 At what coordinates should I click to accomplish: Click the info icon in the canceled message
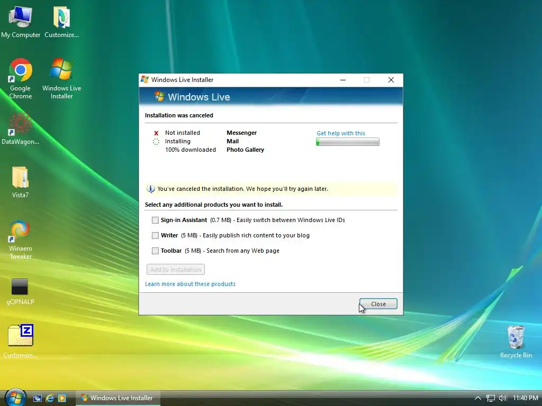[x=151, y=189]
